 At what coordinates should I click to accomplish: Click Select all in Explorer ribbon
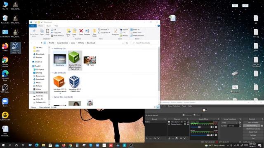[135, 30]
